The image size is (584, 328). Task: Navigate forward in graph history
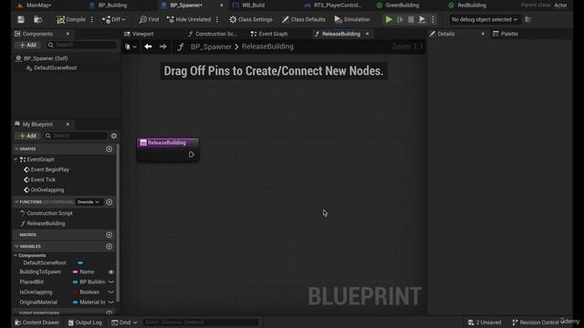pos(162,46)
